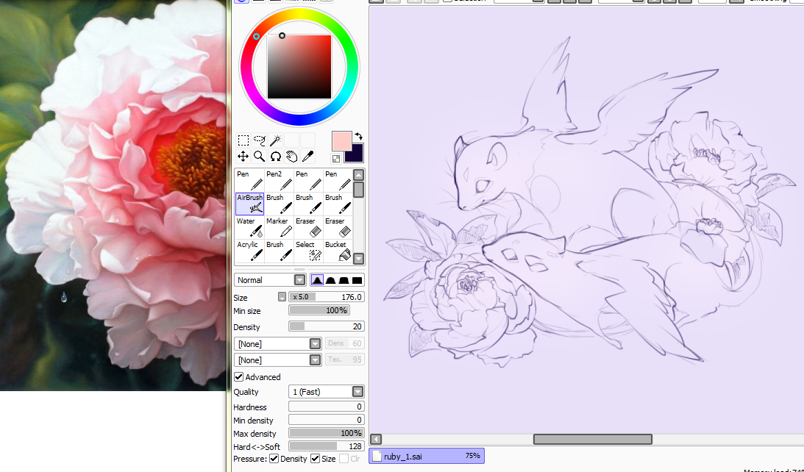This screenshot has height=472, width=804.
Task: Toggle the Pressure Size checkbox
Action: pyautogui.click(x=316, y=459)
